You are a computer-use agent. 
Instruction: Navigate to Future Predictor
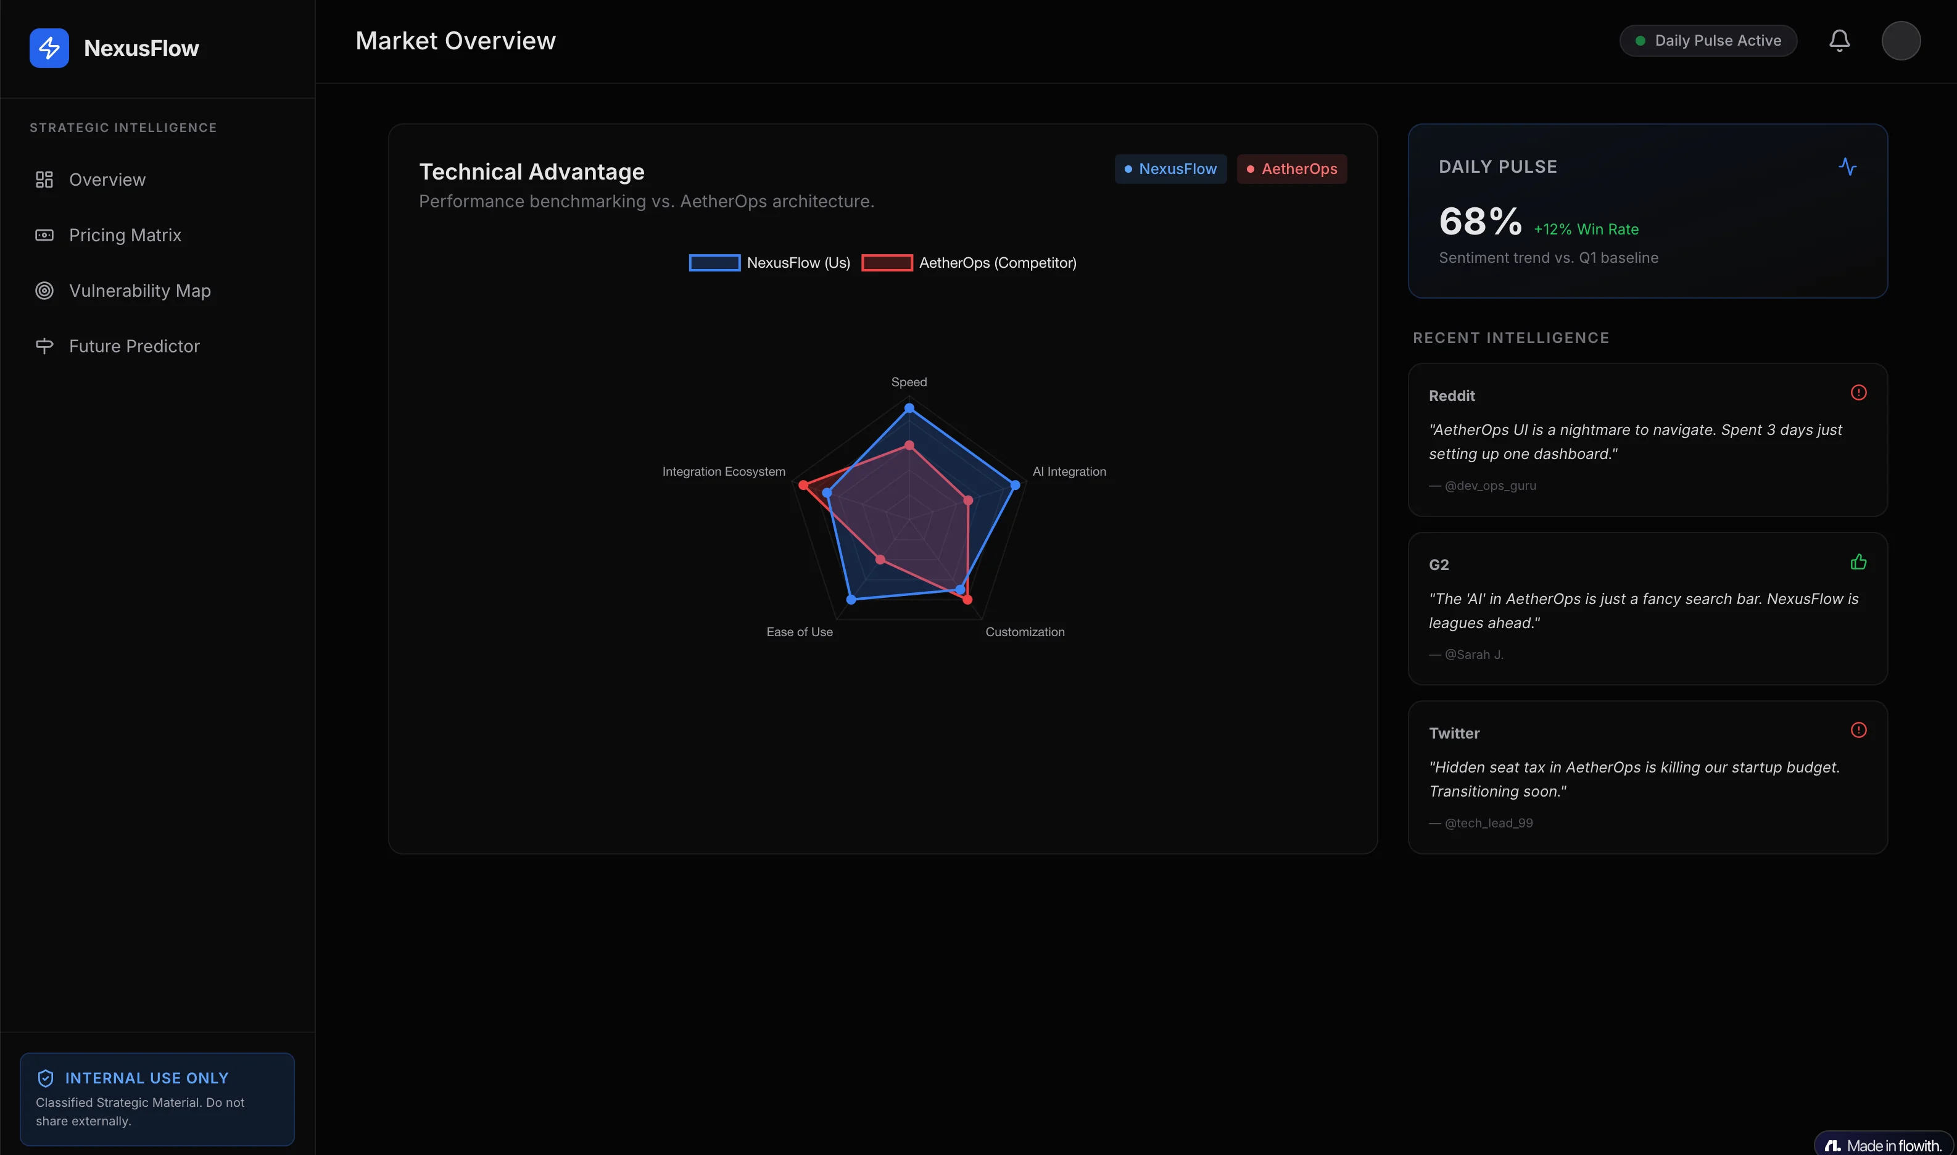157,346
